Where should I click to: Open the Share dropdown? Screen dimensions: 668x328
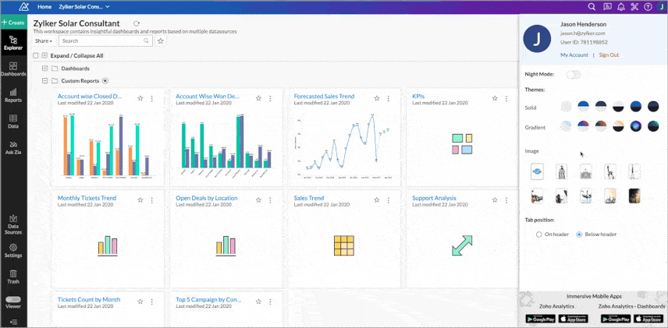coord(44,41)
